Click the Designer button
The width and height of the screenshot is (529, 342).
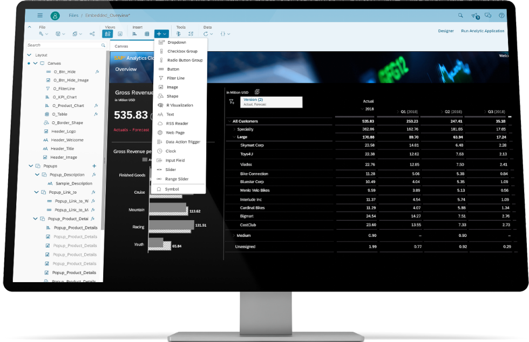click(x=446, y=31)
